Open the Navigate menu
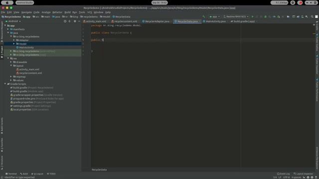This screenshot has width=319, height=179. tap(26, 12)
